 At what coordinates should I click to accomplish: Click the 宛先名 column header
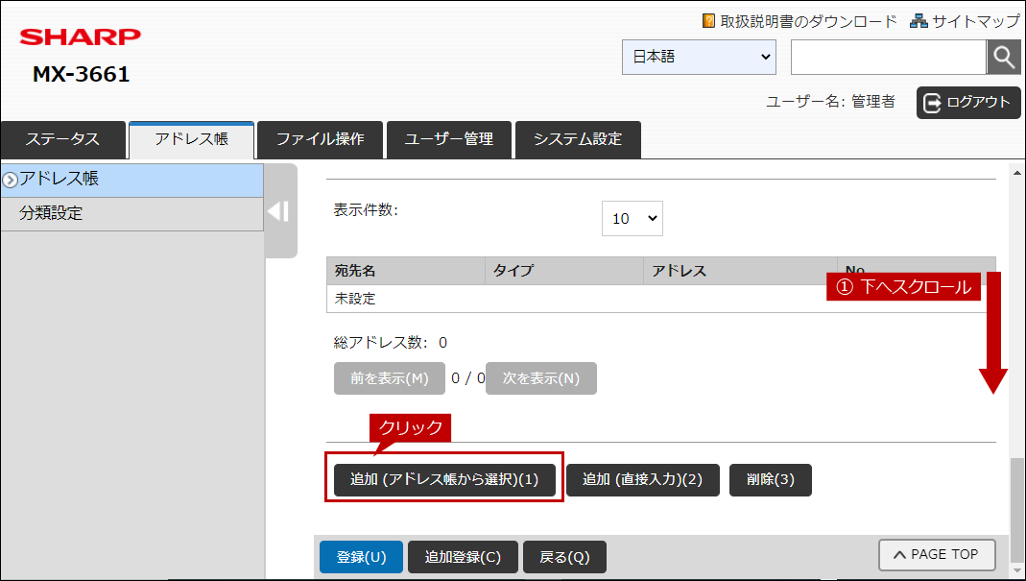(406, 271)
